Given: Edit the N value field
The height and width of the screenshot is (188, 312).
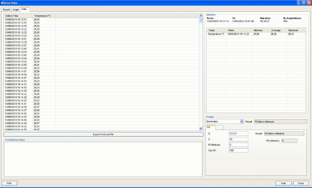Looking at the screenshot, I should pyautogui.click(x=238, y=133).
